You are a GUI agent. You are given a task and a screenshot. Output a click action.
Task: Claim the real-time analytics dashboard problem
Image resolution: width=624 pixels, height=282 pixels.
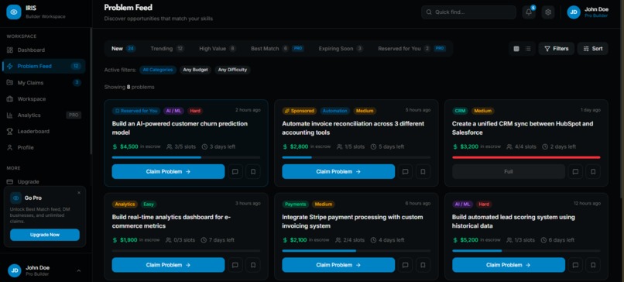click(168, 265)
